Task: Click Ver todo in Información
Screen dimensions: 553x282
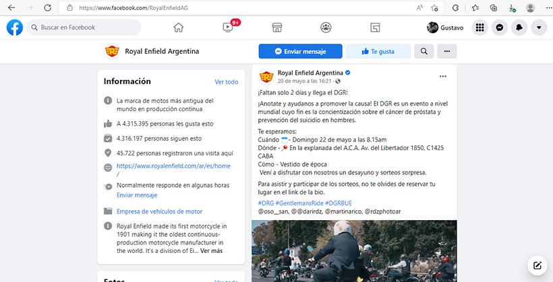Action: pos(226,82)
